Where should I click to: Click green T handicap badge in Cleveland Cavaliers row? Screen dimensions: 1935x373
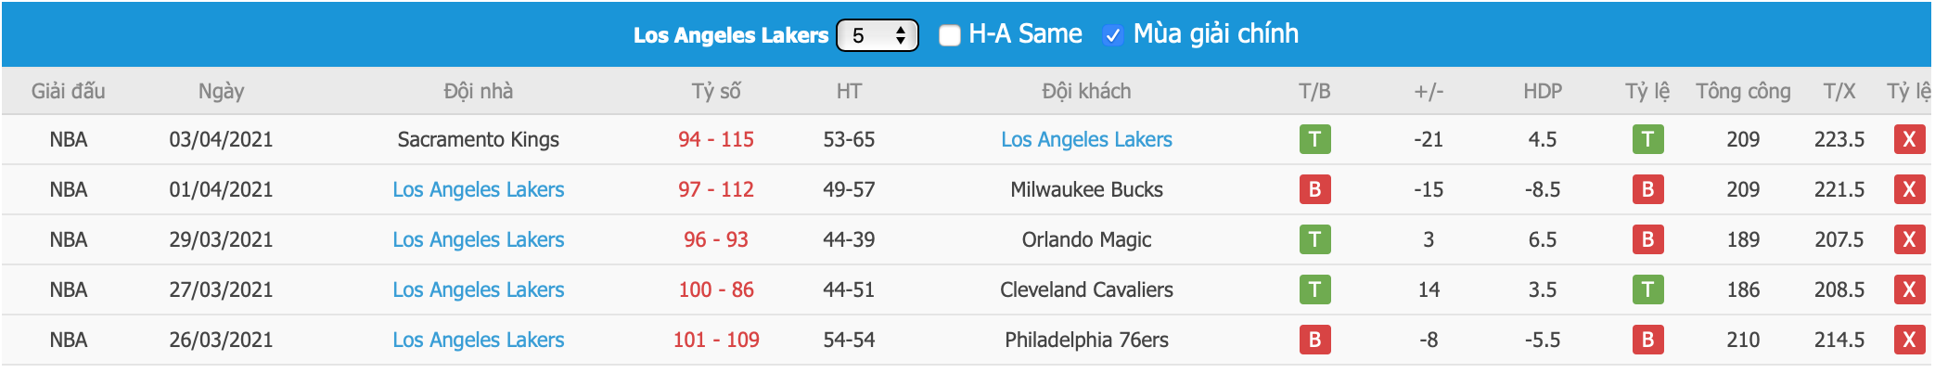tap(1647, 289)
